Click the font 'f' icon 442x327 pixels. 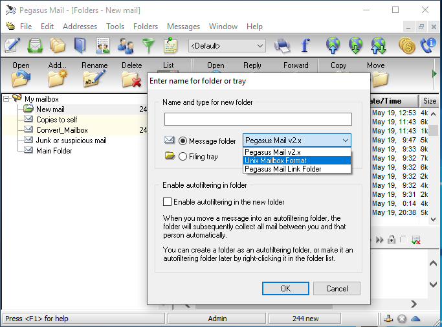coord(305,45)
